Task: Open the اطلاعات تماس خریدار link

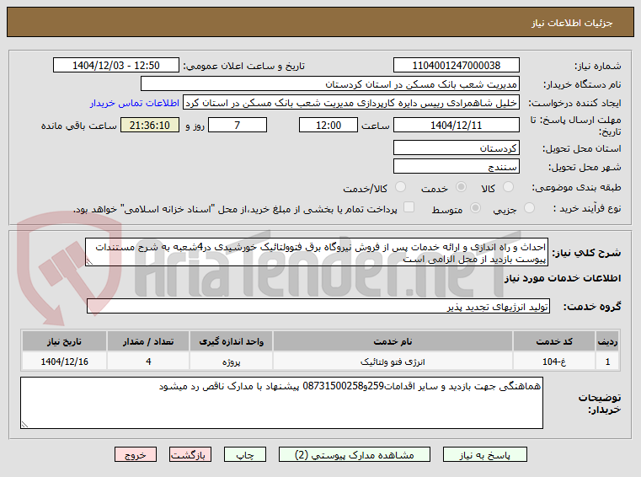Action: (x=135, y=103)
